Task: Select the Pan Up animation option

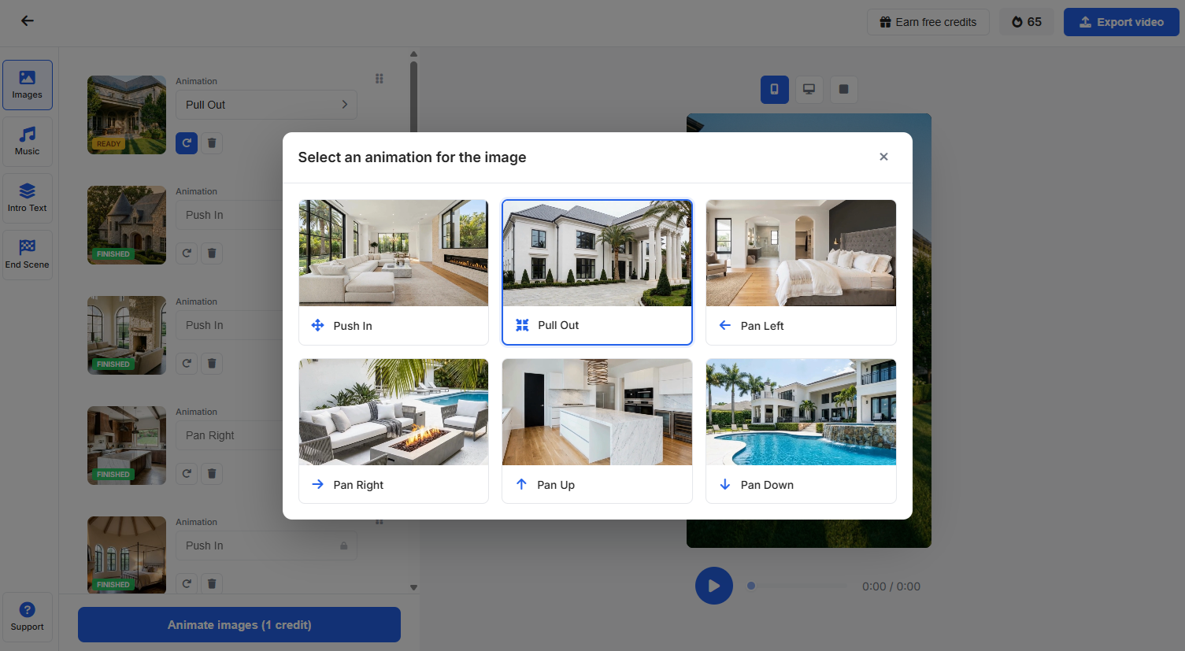Action: (597, 430)
